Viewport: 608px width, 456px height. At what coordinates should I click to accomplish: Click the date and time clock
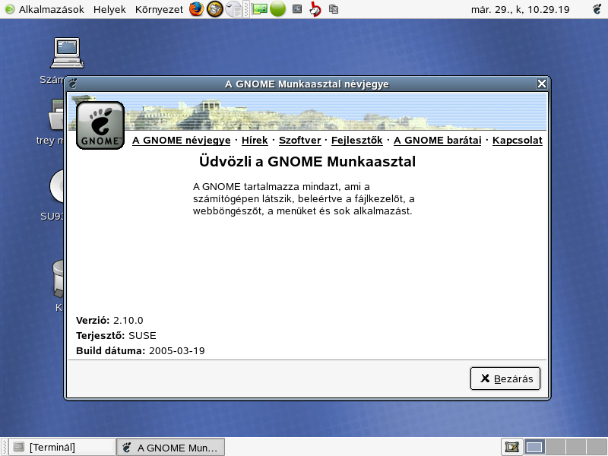coord(520,9)
